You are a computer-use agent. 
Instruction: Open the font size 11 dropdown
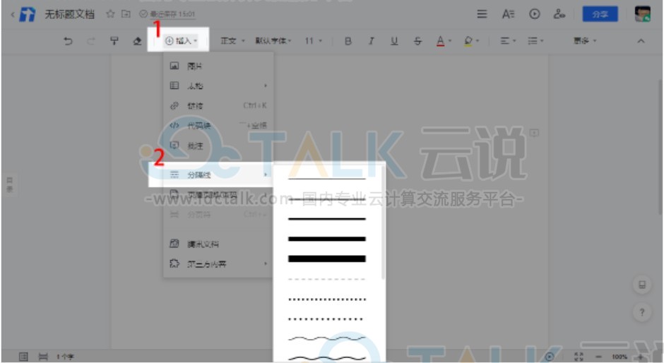(x=314, y=41)
